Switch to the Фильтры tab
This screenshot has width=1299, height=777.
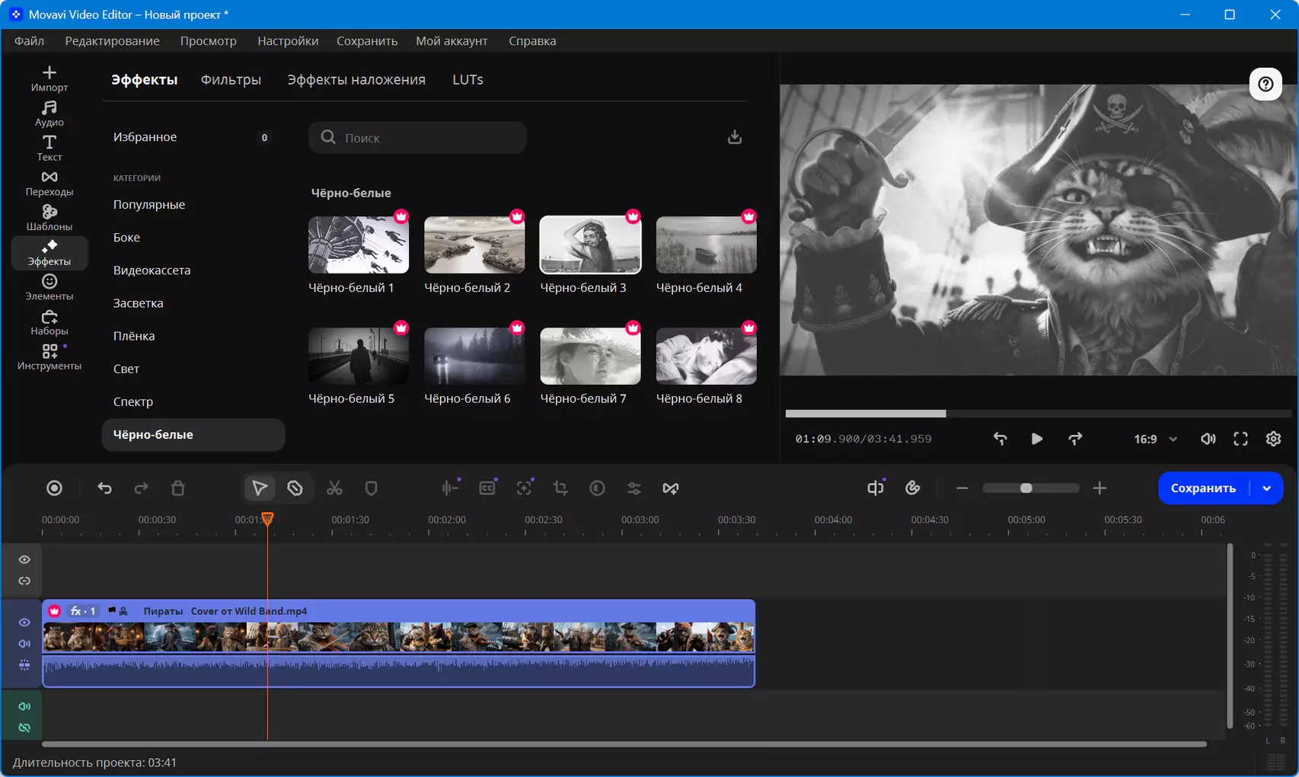[x=231, y=80]
